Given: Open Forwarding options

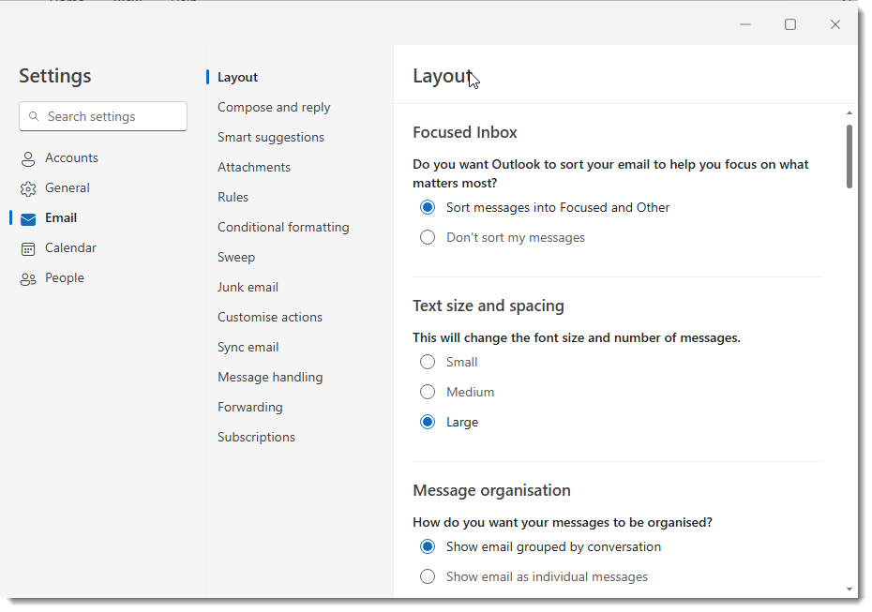Looking at the screenshot, I should [250, 407].
